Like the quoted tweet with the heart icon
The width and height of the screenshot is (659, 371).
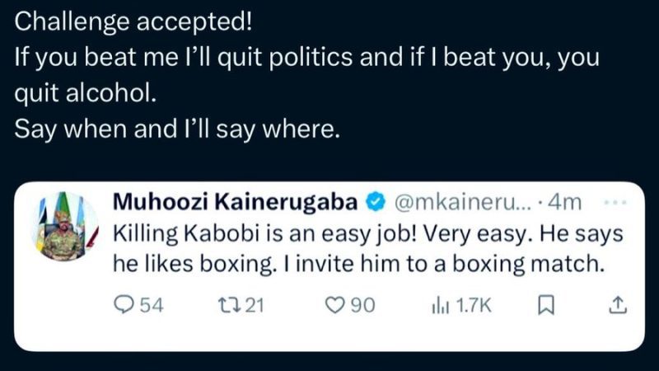point(334,305)
